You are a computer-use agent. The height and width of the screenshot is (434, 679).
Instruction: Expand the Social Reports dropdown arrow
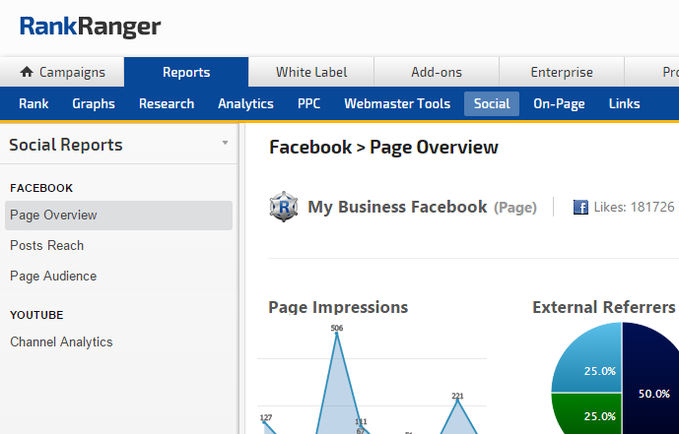pyautogui.click(x=225, y=143)
